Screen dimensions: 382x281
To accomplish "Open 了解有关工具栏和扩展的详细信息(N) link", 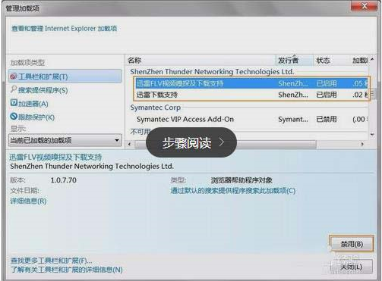I will [67, 270].
